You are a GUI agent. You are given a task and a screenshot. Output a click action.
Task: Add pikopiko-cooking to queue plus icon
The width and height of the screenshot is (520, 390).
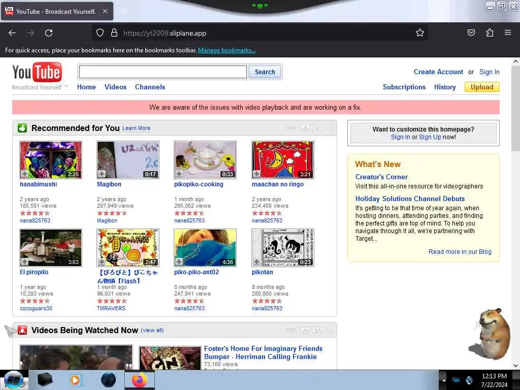179,174
